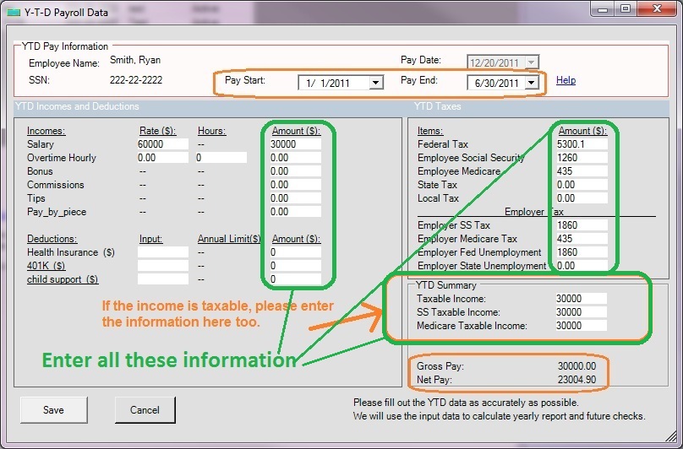Edit the Federal Tax amount field

(582, 144)
